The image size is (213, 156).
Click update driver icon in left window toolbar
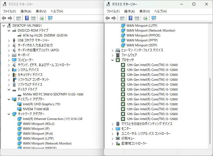coord(41,18)
